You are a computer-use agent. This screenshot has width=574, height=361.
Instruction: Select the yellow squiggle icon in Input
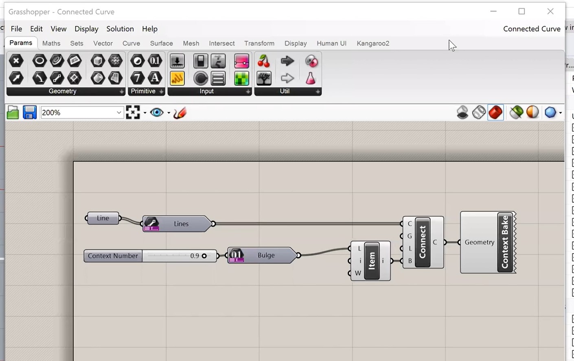tap(177, 78)
